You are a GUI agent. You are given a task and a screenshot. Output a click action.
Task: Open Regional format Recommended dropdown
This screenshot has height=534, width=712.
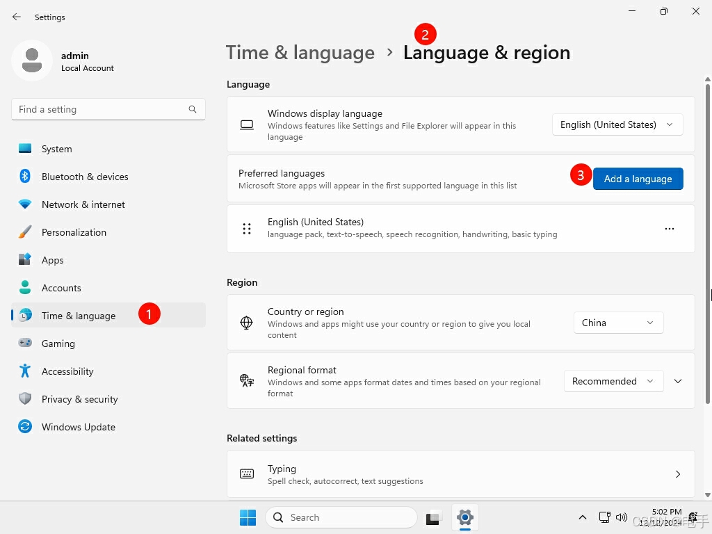click(x=613, y=382)
